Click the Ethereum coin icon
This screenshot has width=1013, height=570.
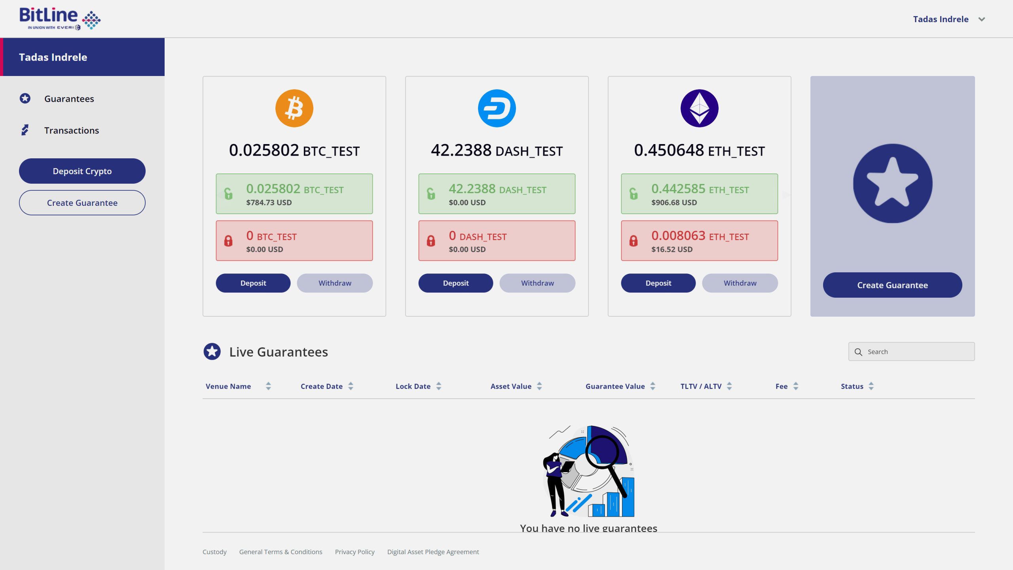tap(699, 108)
